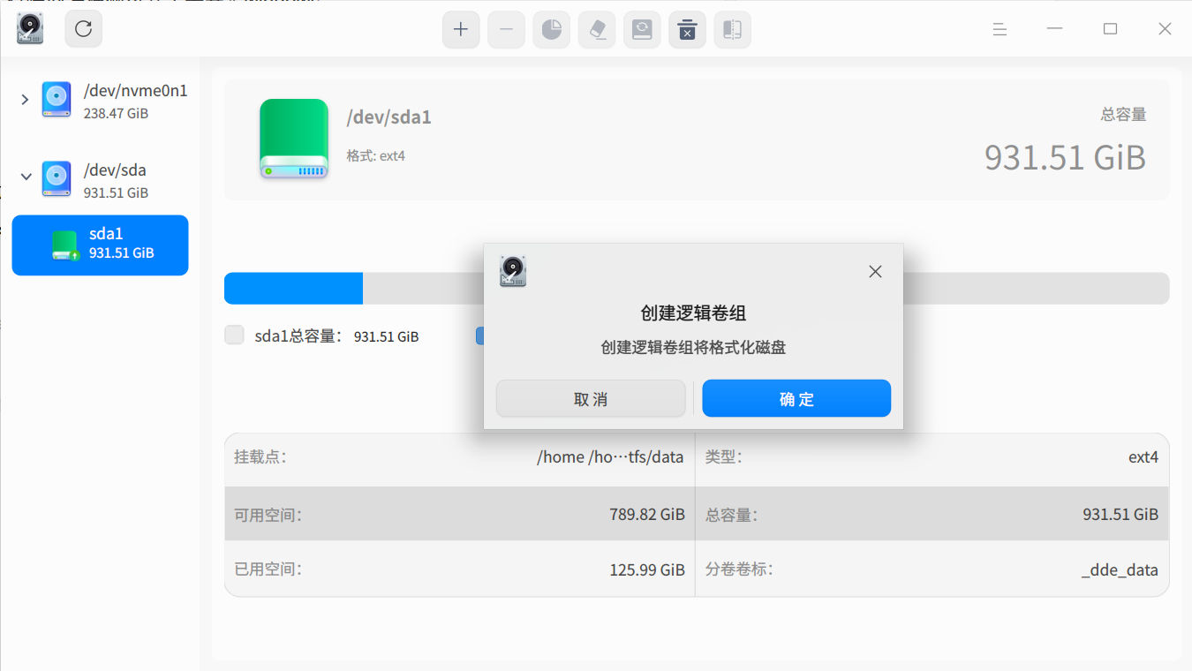
Task: Expand the /dev/nvme0n1 disk entry
Action: (x=25, y=100)
